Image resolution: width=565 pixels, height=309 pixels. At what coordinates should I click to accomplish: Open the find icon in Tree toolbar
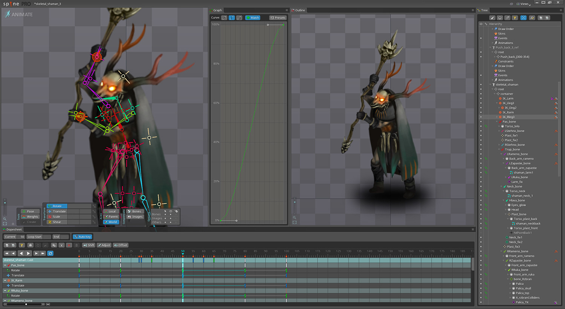[x=532, y=18]
